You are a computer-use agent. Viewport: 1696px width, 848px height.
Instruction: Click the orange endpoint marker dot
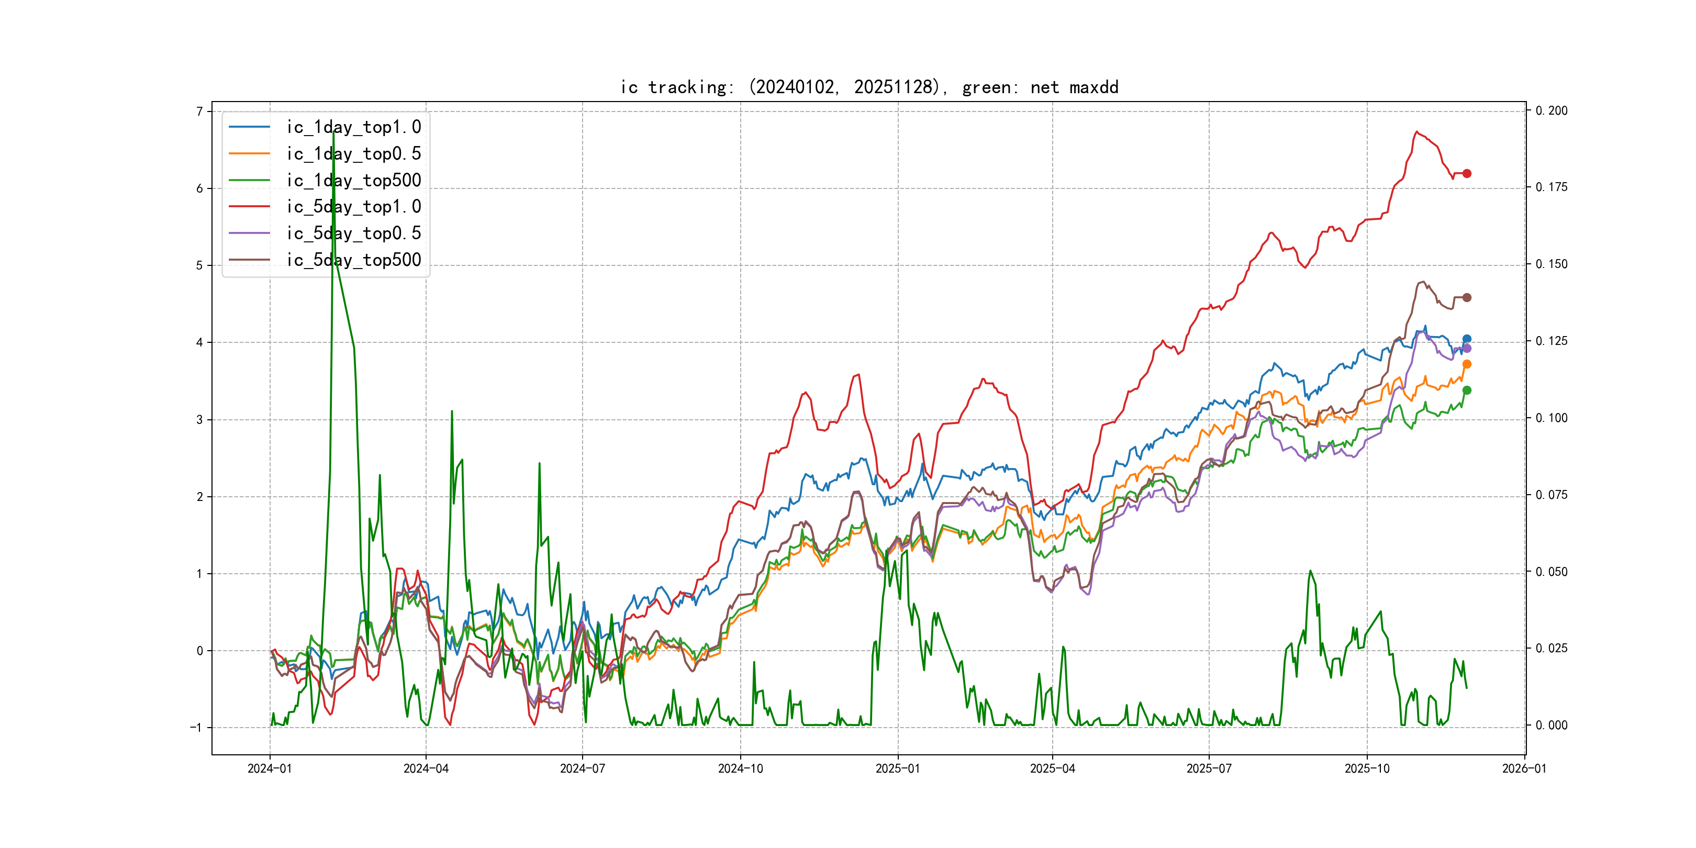point(1466,364)
